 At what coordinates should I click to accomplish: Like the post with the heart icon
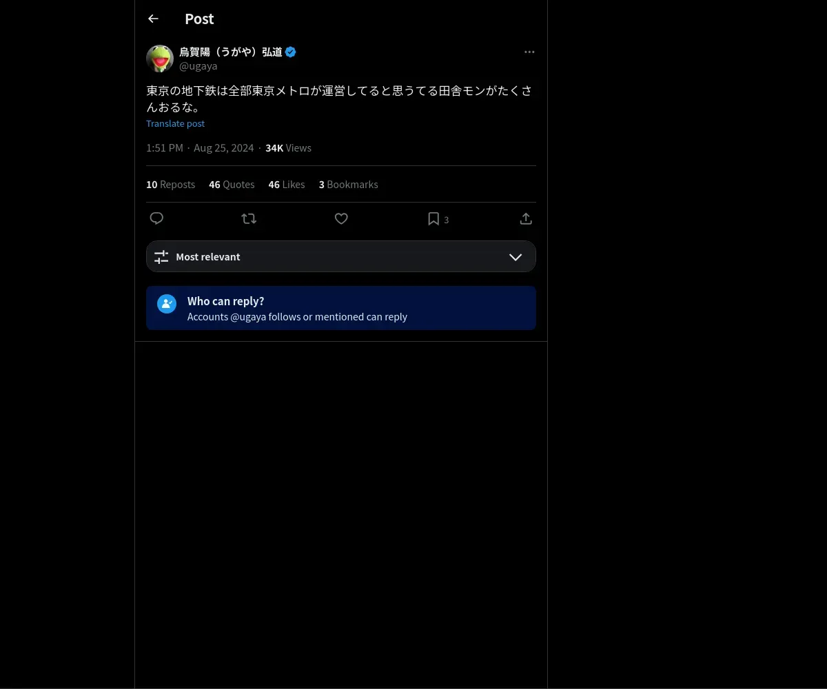[341, 218]
